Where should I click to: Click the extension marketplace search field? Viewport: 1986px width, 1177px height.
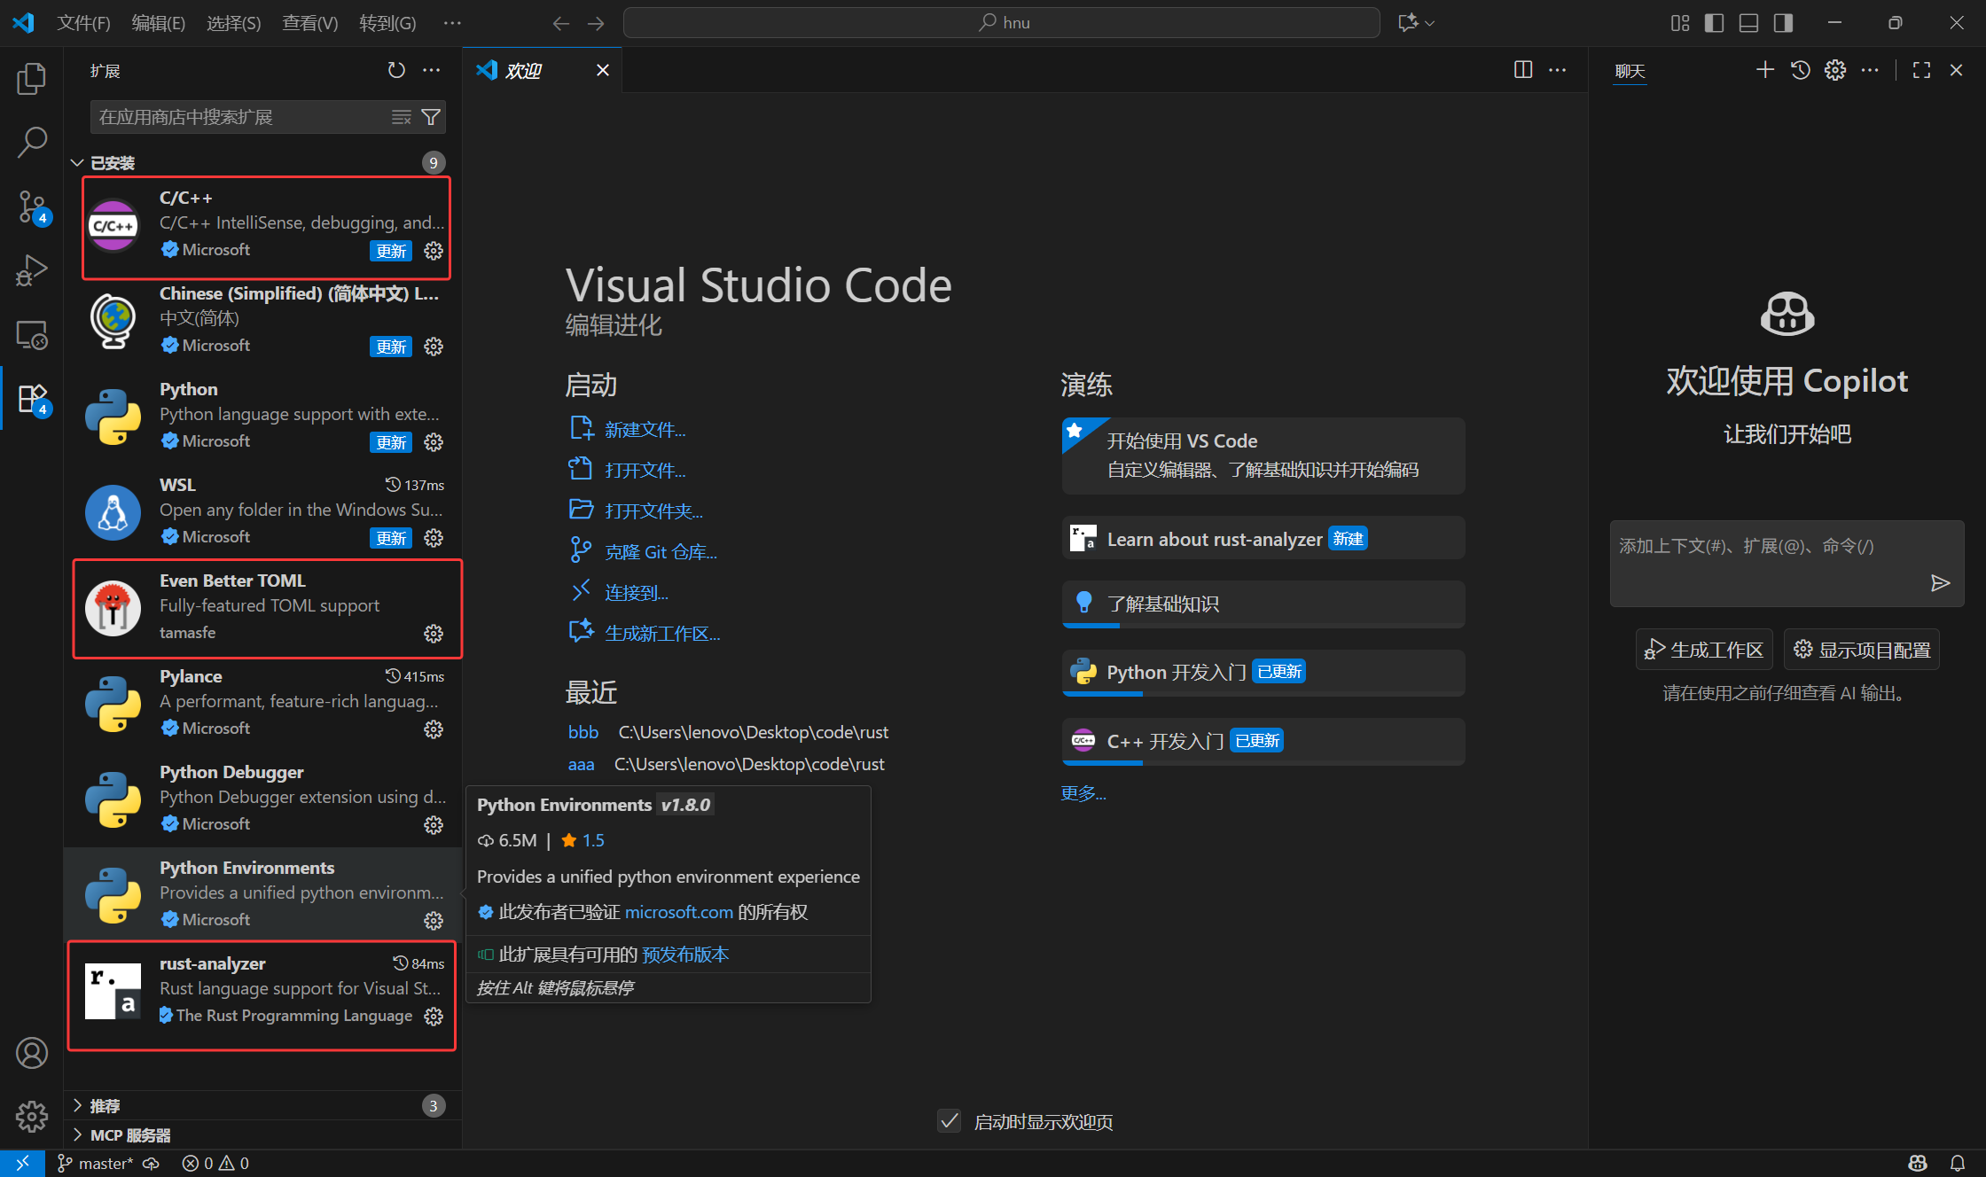click(239, 117)
